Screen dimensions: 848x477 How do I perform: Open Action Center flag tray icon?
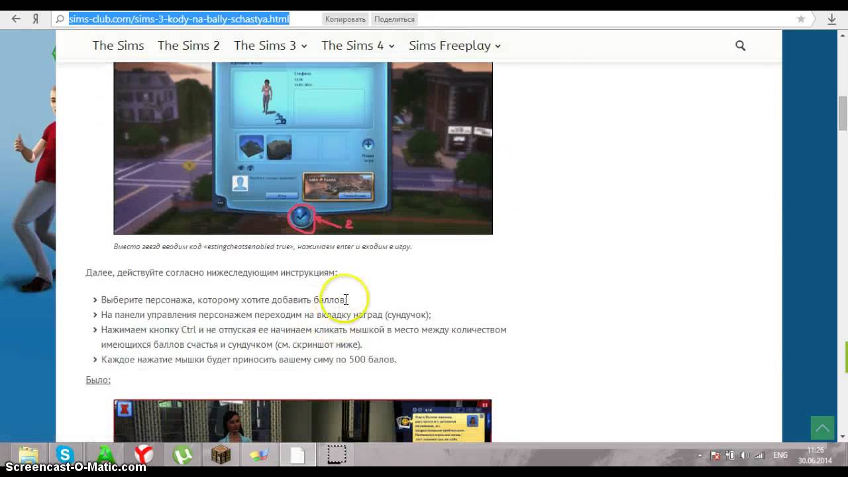click(x=715, y=455)
